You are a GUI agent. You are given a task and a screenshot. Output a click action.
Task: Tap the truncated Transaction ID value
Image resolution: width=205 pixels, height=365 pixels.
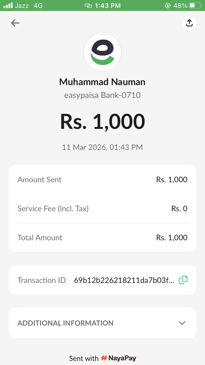tap(124, 280)
